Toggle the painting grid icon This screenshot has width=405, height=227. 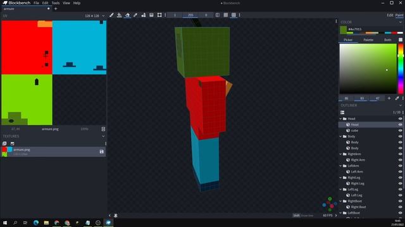pos(234,15)
